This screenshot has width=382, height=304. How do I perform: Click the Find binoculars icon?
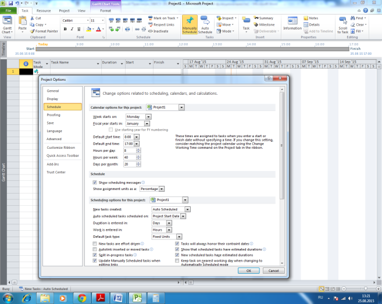click(352, 18)
